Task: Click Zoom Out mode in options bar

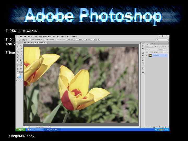Action: [x=26, y=40]
